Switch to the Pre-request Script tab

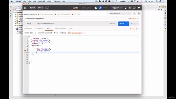coord(60,29)
